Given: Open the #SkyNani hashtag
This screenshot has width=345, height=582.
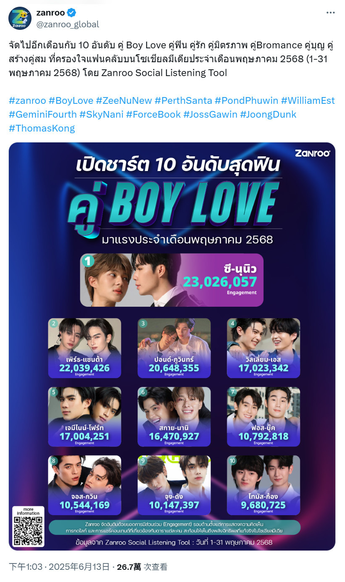Looking at the screenshot, I should (x=101, y=114).
